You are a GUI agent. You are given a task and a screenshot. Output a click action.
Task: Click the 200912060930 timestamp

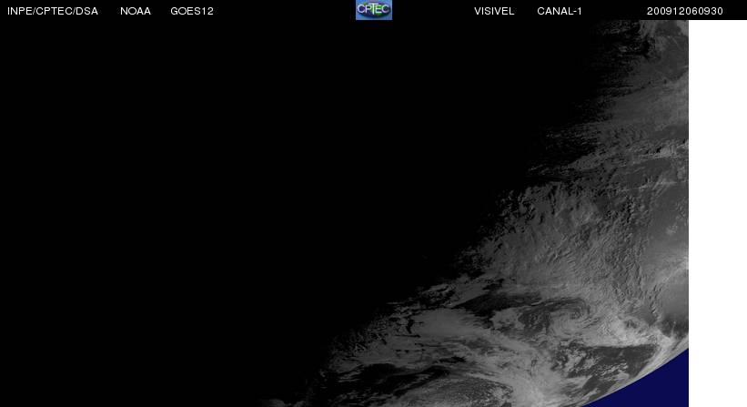pos(684,11)
